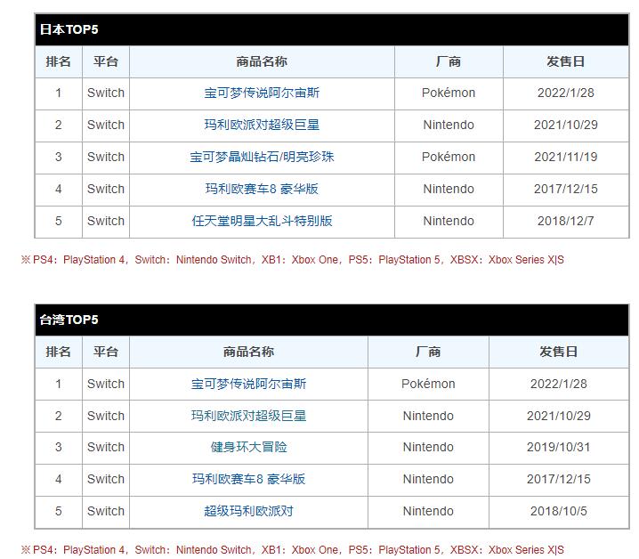Click Switch platform in 日本TOP5 rank 1 row

click(106, 93)
